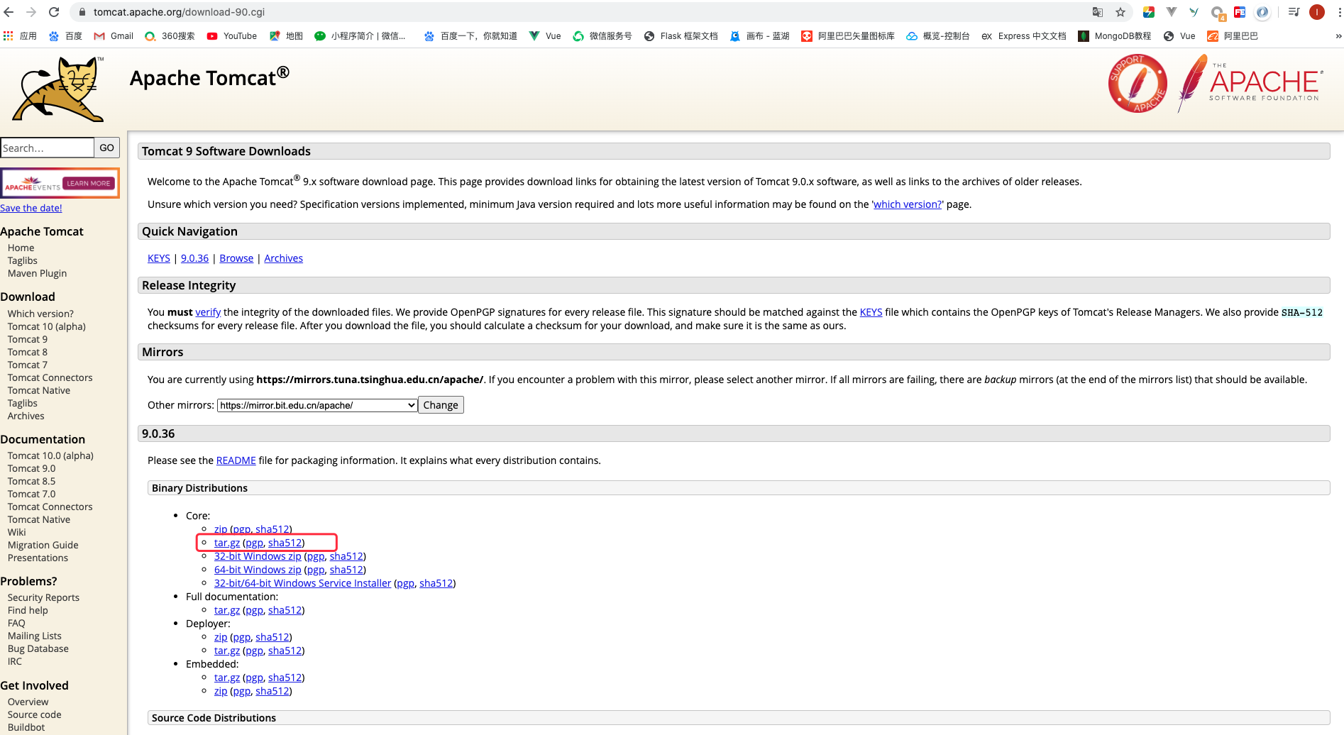Open the Archives link in Quick Navigation

[283, 258]
